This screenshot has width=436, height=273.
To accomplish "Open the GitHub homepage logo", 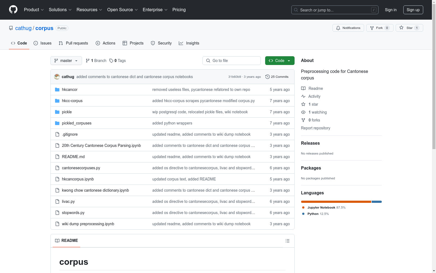I will pyautogui.click(x=13, y=10).
